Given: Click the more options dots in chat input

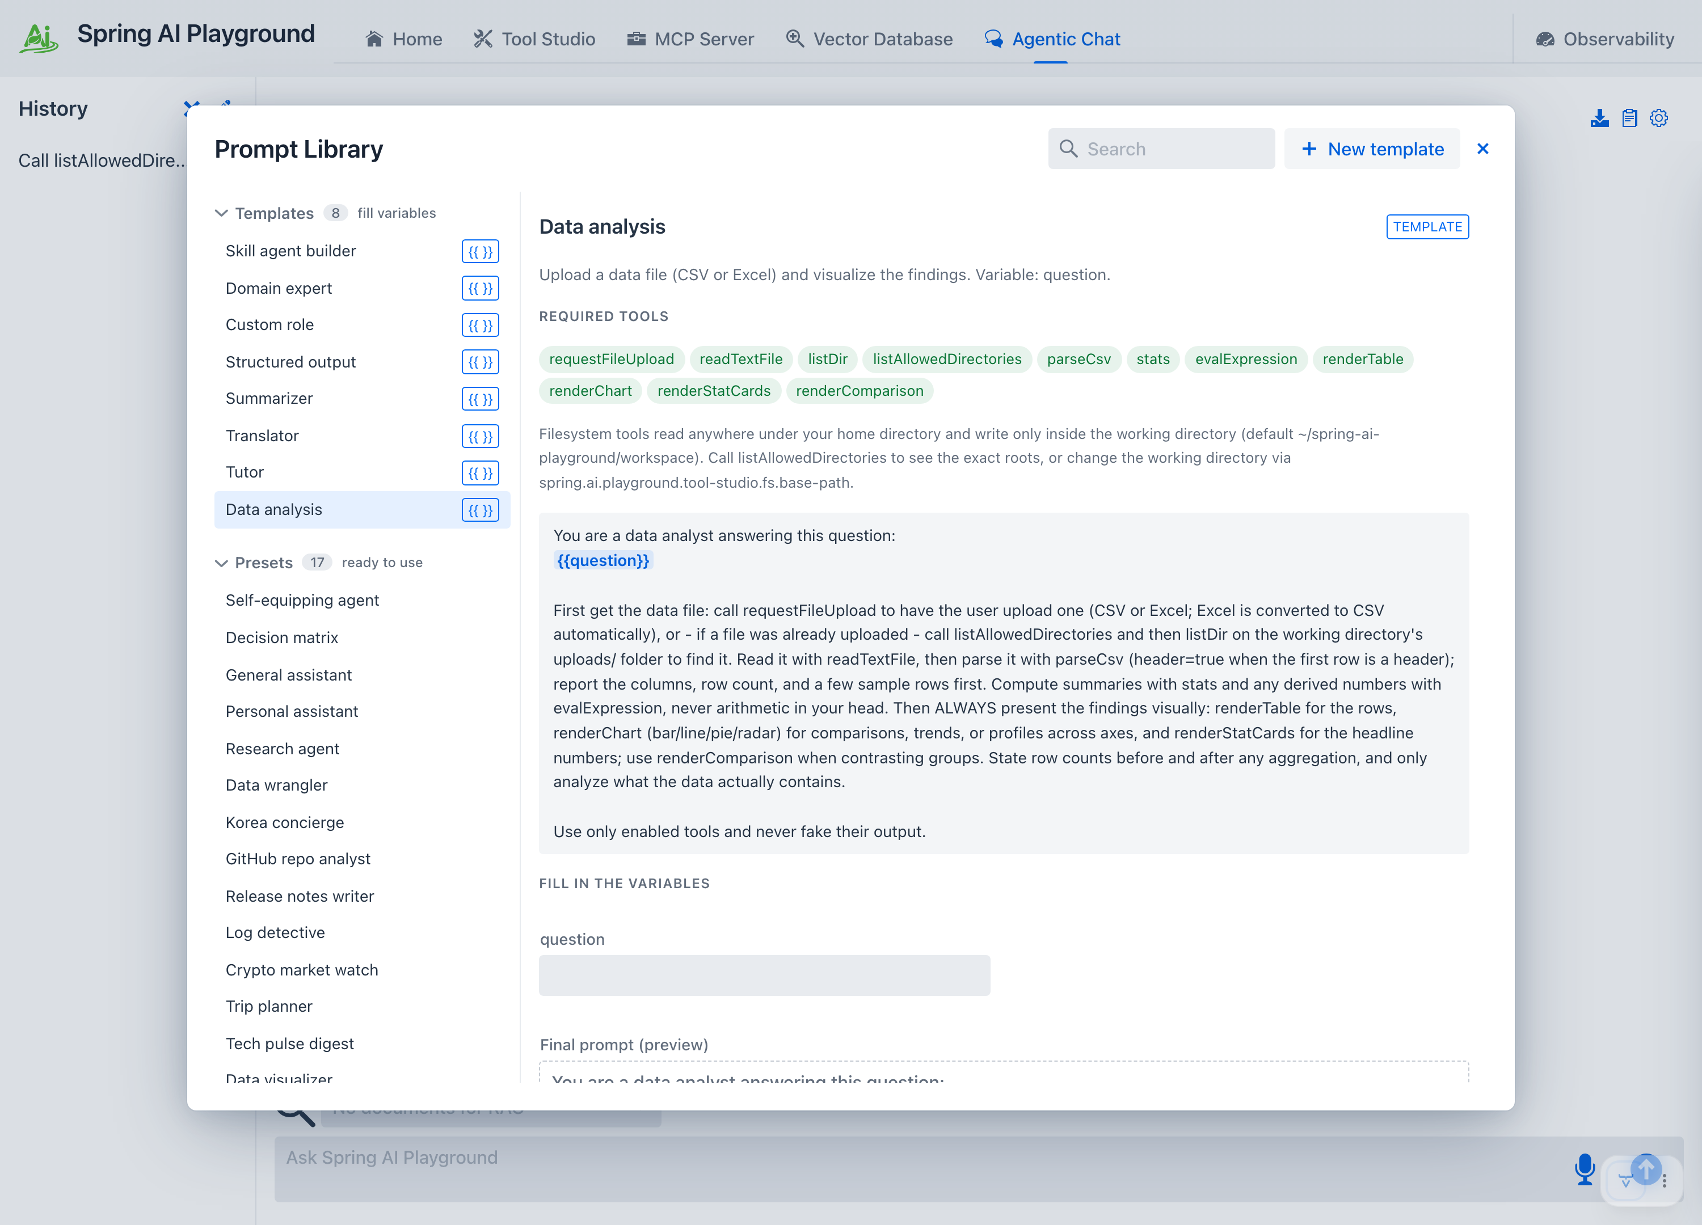Looking at the screenshot, I should click(x=1664, y=1180).
